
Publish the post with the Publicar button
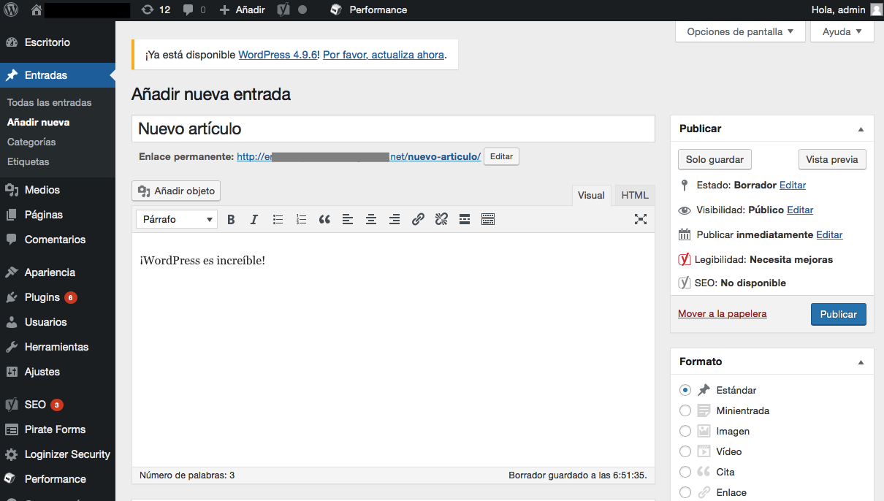(x=838, y=314)
